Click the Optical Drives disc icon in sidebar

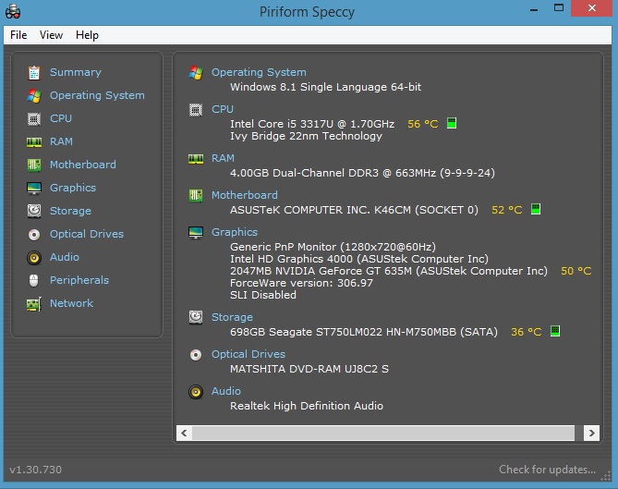[x=34, y=234]
